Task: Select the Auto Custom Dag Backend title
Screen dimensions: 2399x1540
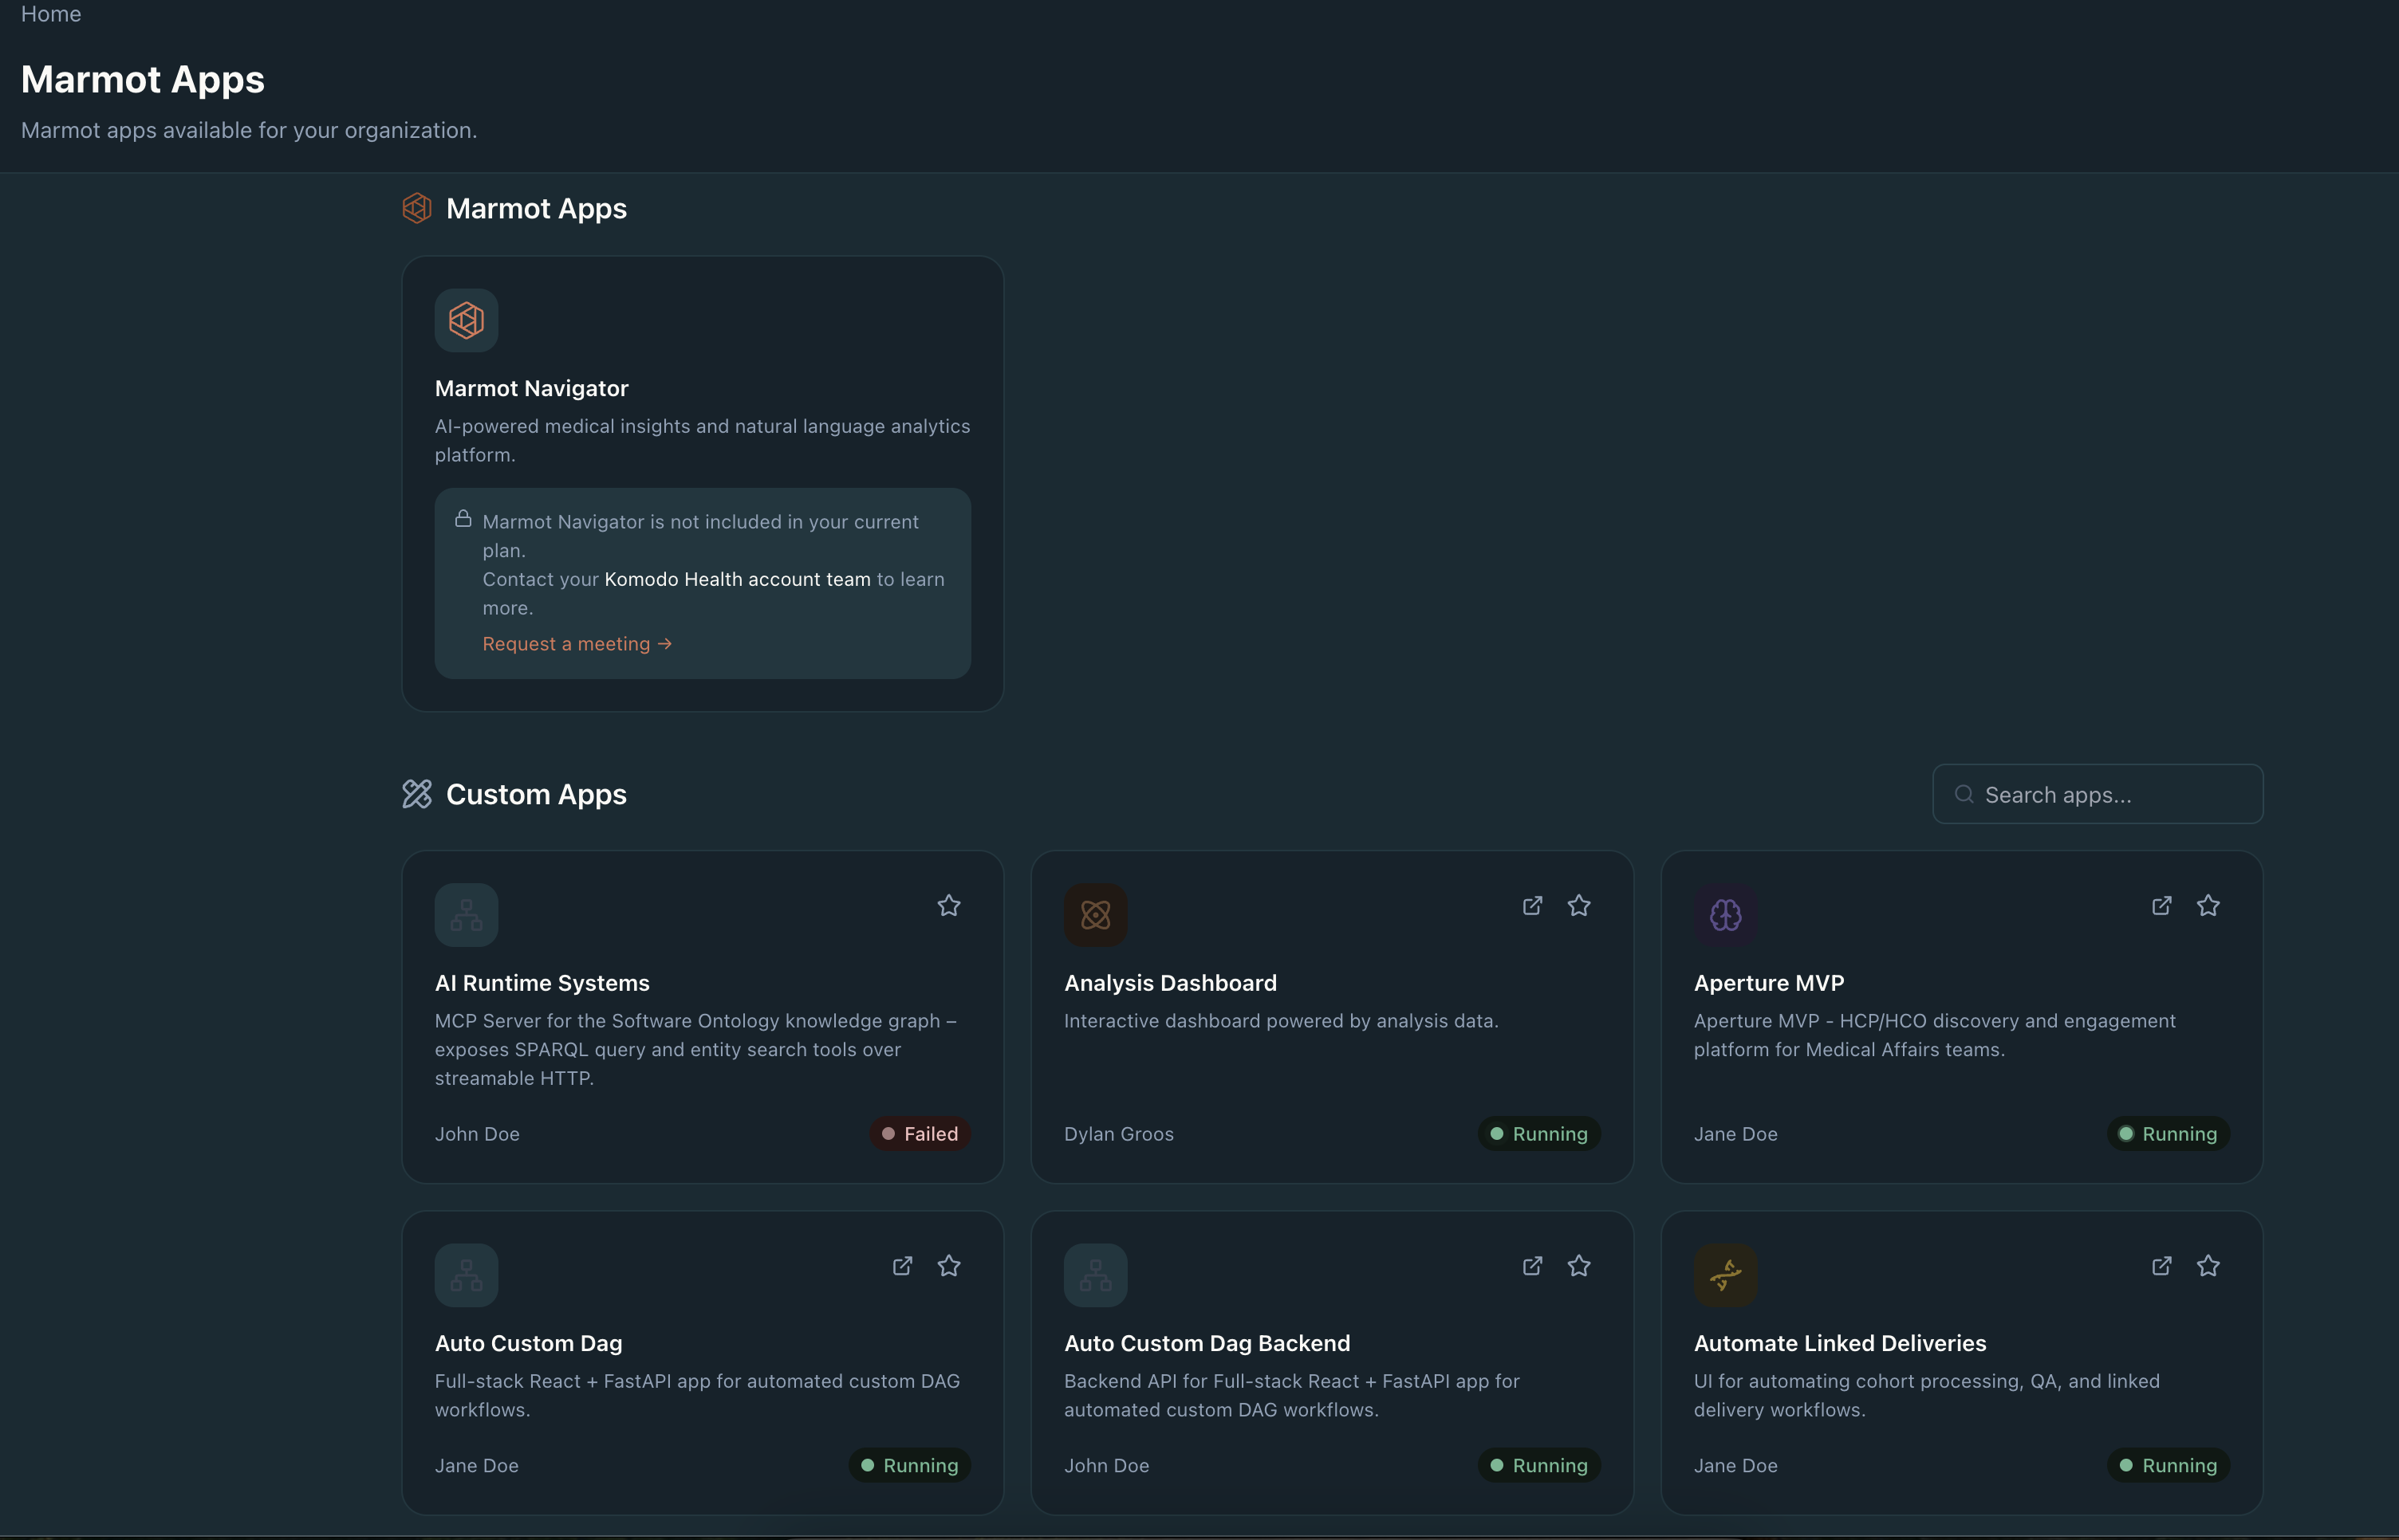Action: pos(1207,1343)
